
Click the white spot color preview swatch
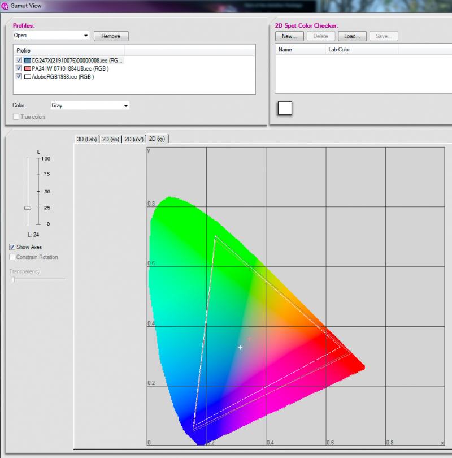tap(285, 108)
